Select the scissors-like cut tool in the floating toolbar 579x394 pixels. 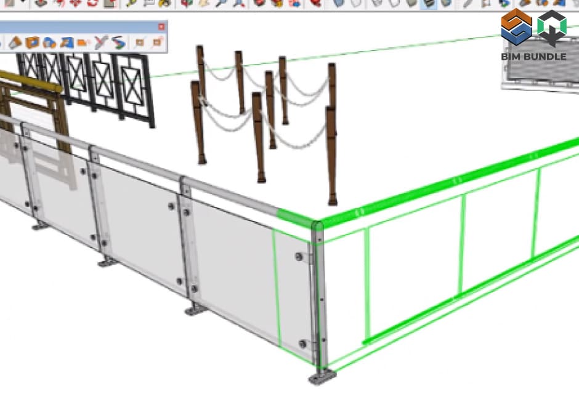tap(101, 42)
